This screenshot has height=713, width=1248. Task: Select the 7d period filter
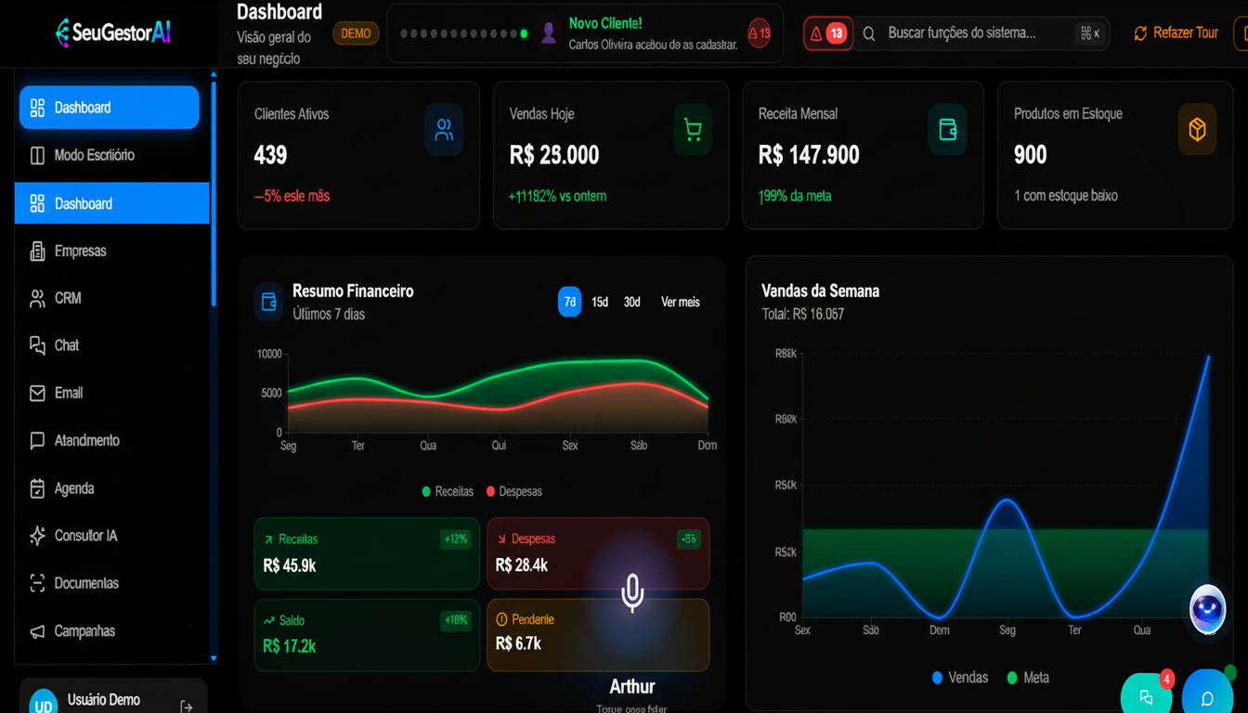(x=569, y=302)
